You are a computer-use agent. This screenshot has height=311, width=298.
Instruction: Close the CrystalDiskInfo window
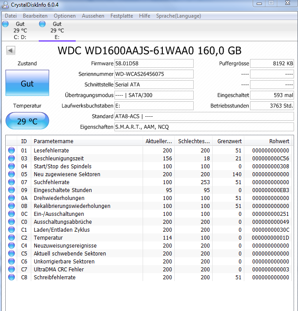287,3
